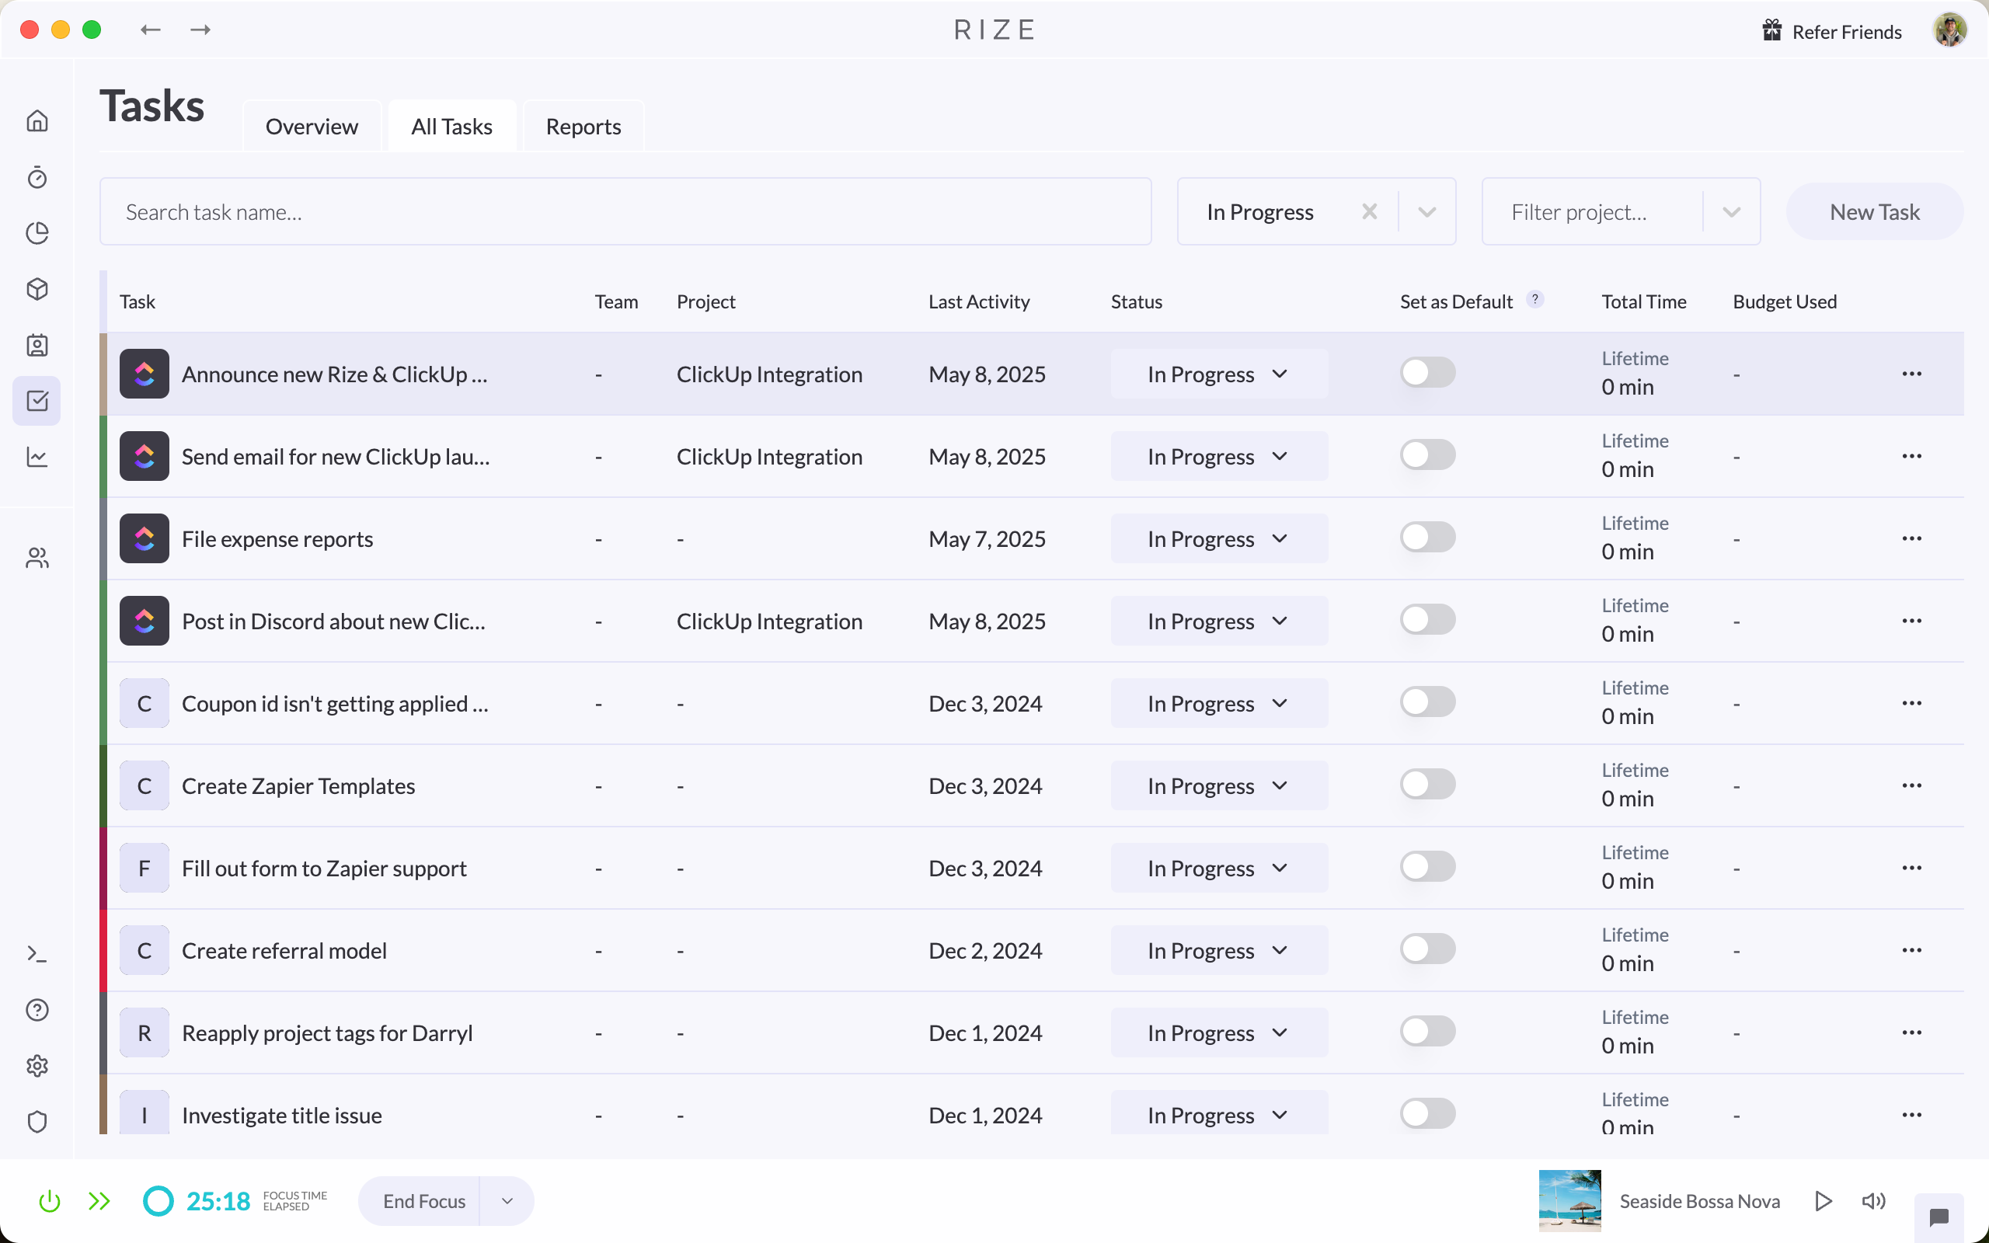Switch to the Reports tab
1989x1243 pixels.
583,126
